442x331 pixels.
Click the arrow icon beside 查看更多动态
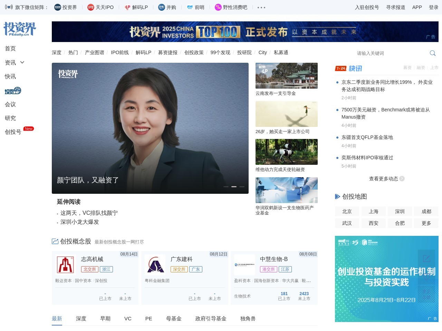[x=402, y=179]
